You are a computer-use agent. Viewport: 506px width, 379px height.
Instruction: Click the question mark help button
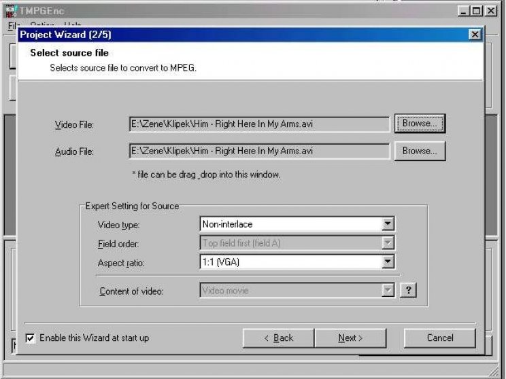point(408,290)
